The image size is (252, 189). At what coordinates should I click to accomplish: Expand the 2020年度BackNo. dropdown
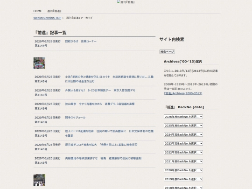(183, 170)
